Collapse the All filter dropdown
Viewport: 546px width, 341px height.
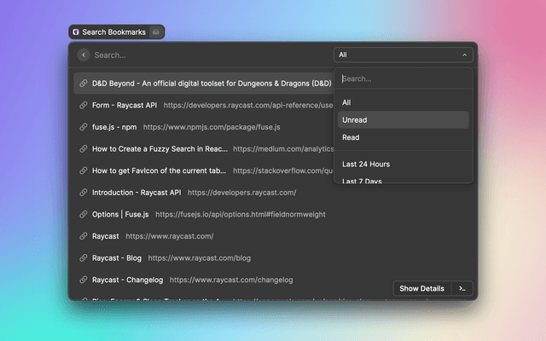[x=403, y=55]
